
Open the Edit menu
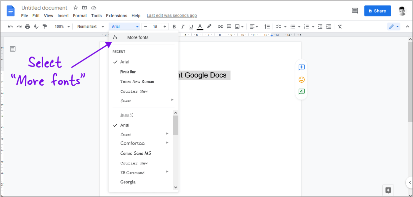tap(36, 16)
